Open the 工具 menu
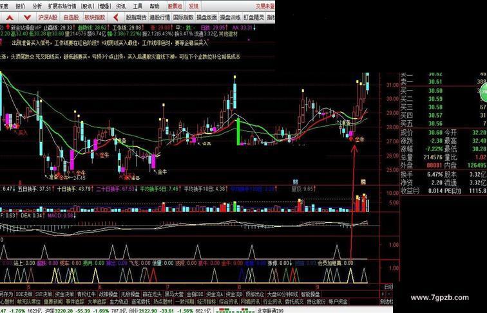 click(137, 6)
